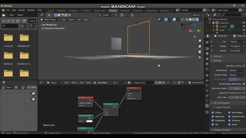246x138 pixels.
Task: Click the Pass Index value field
Action: 237,97
